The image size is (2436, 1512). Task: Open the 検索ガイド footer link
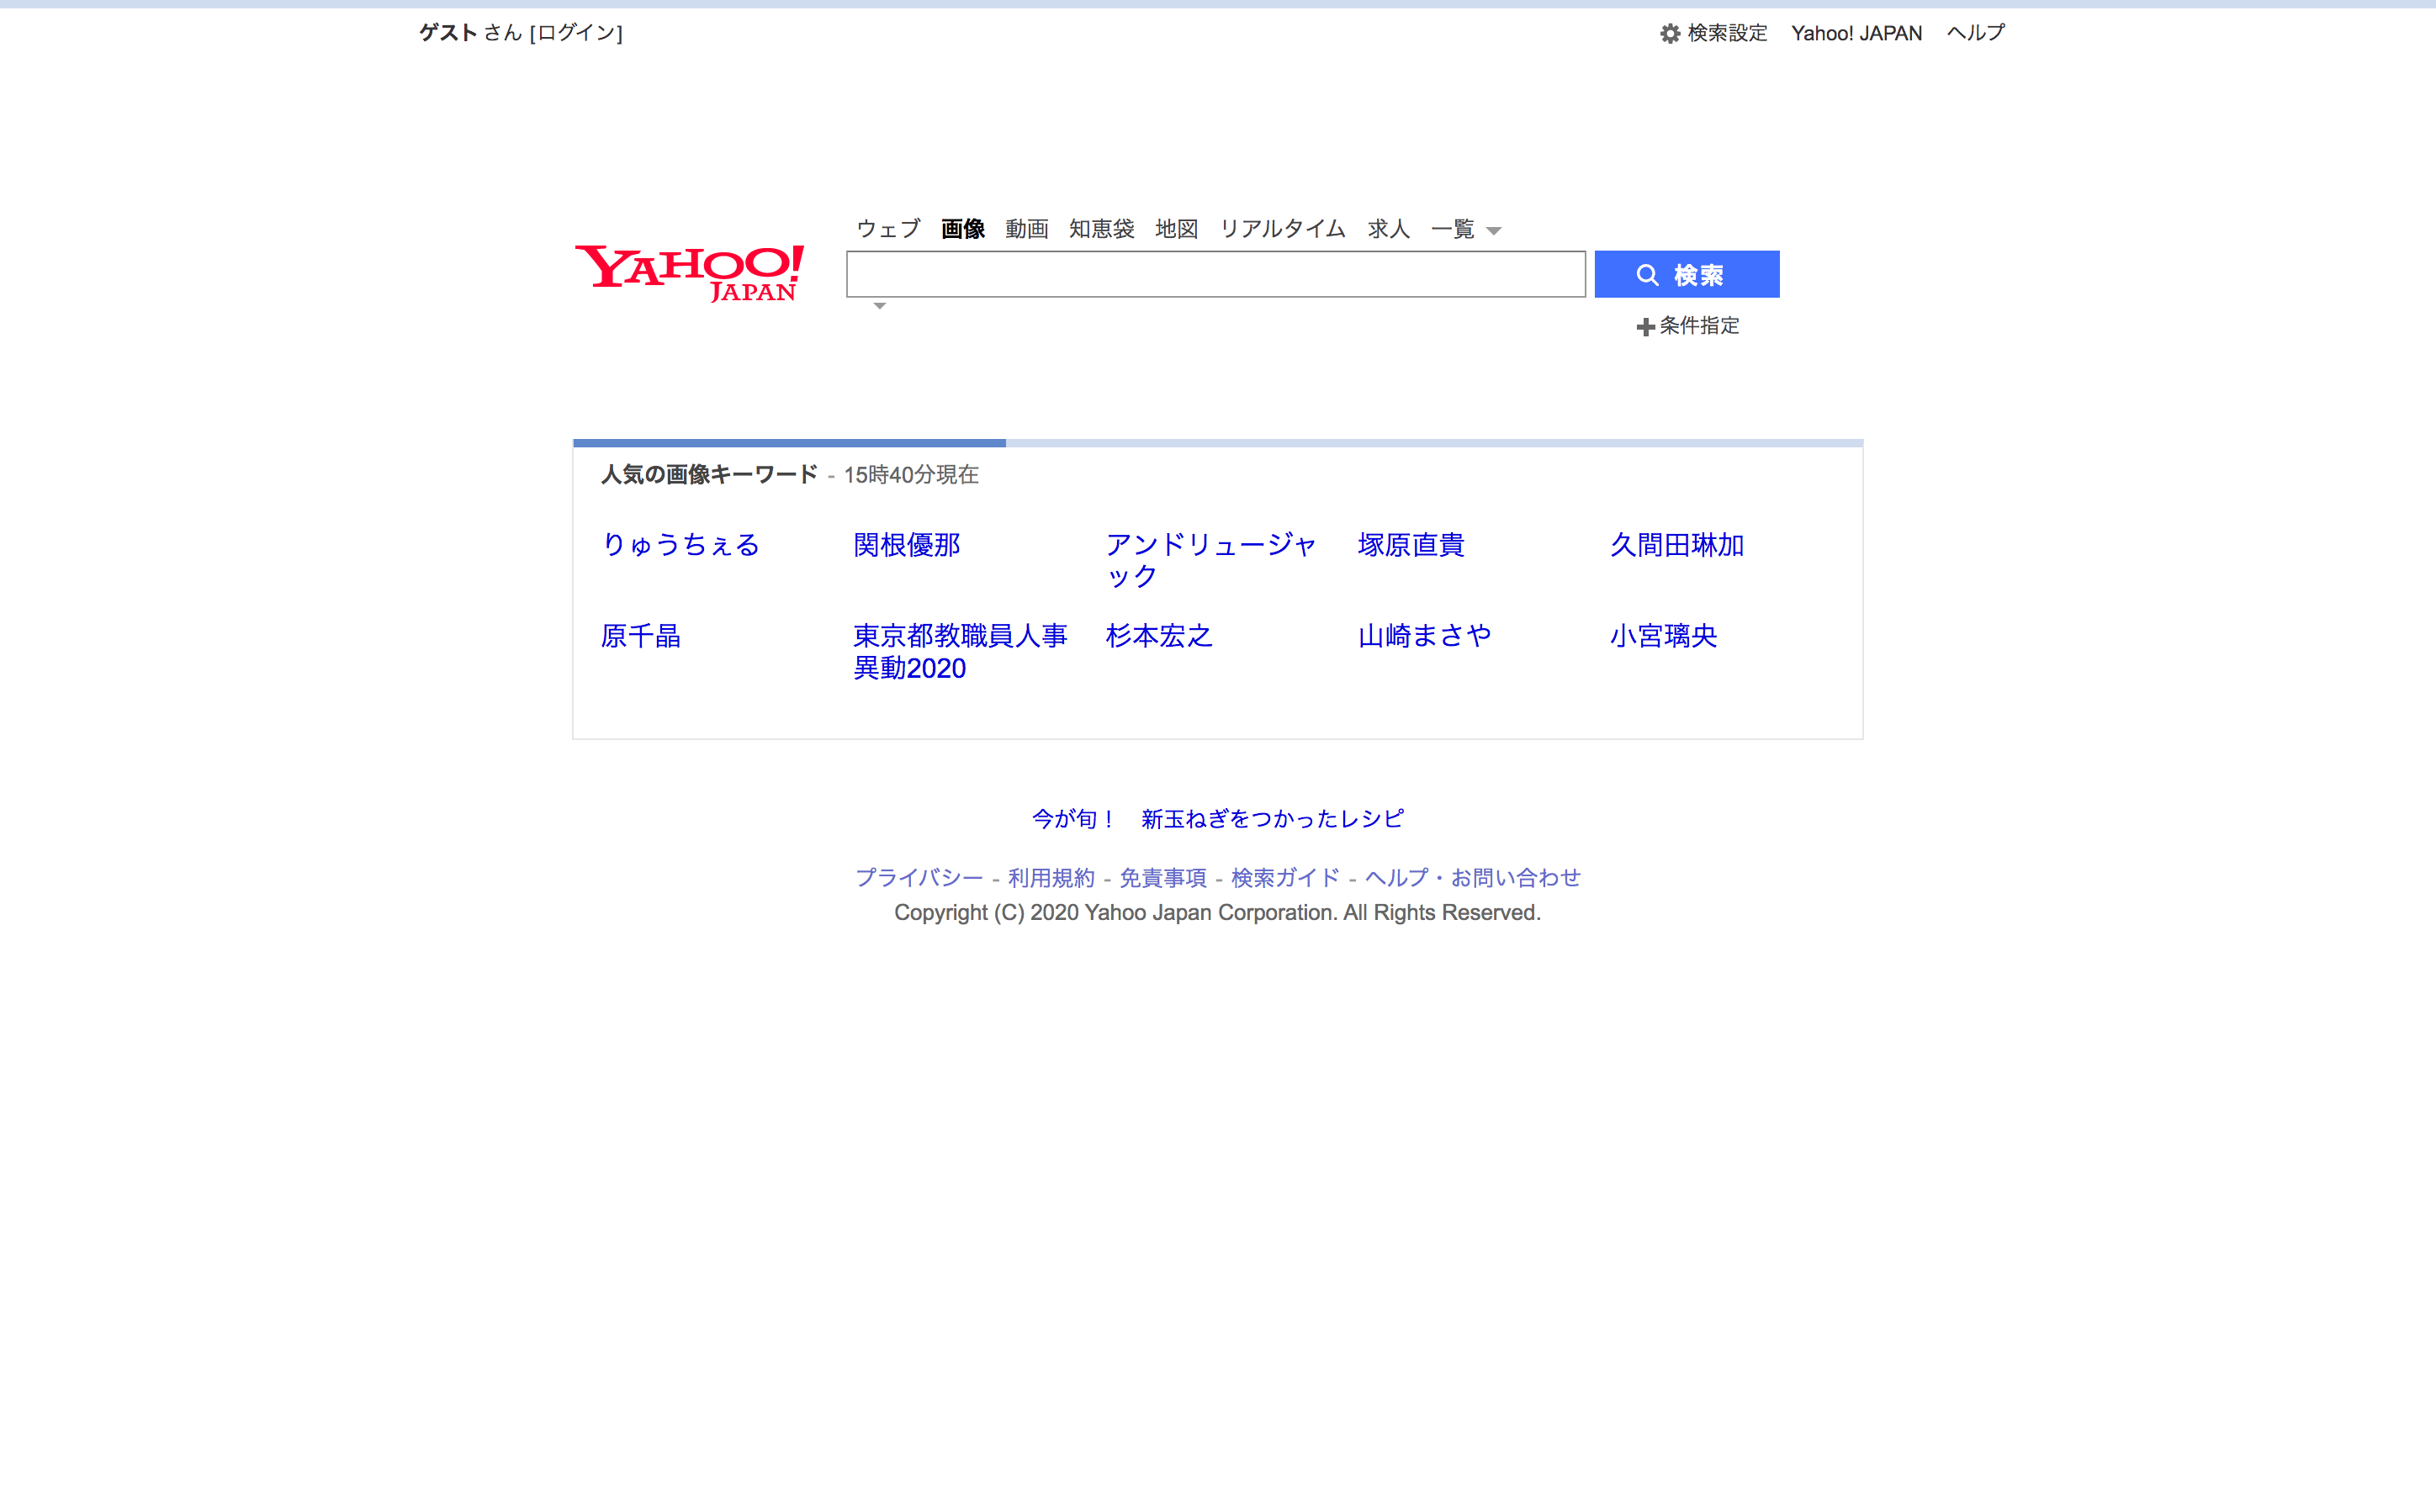pyautogui.click(x=1285, y=878)
